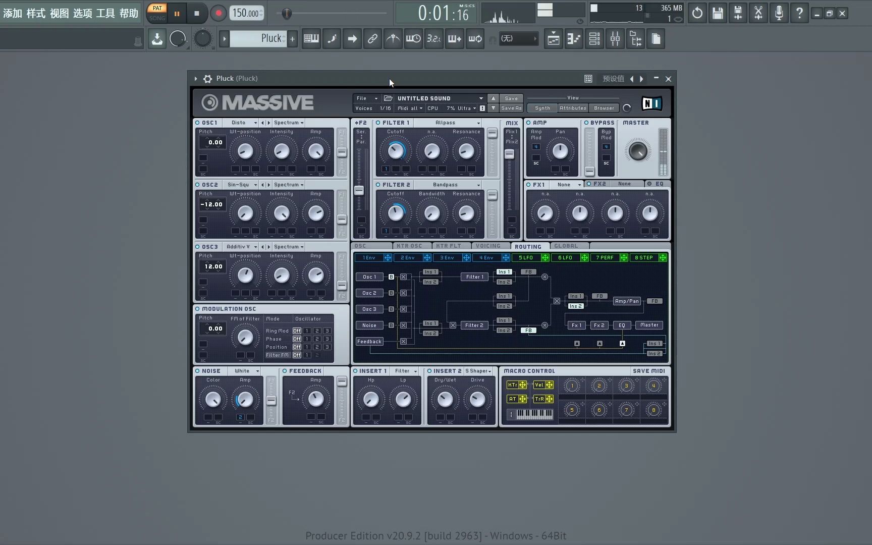
Task: Click the save project disk icon
Action: tap(718, 13)
